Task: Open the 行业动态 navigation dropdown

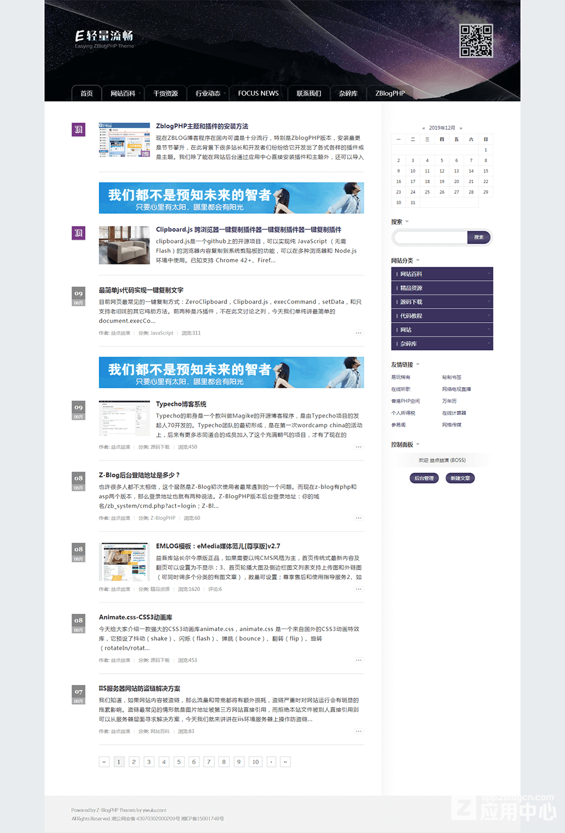Action: (210, 93)
